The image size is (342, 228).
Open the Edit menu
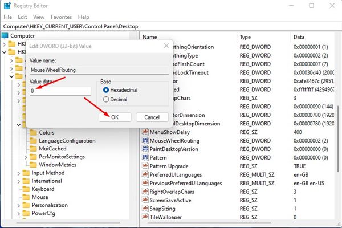(x=22, y=17)
